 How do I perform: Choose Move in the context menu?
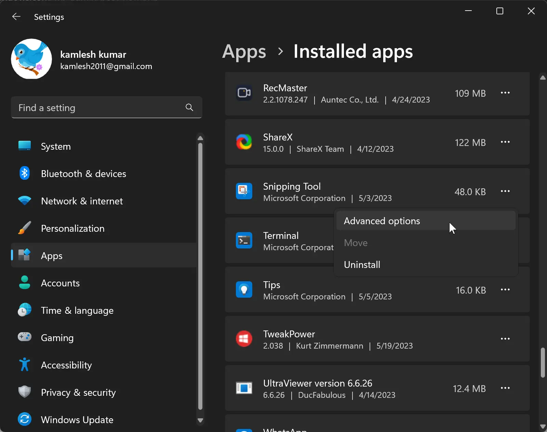[x=426, y=243]
